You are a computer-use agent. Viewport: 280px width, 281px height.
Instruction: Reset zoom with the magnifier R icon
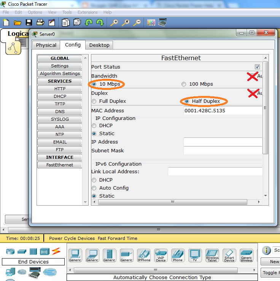pos(126,23)
